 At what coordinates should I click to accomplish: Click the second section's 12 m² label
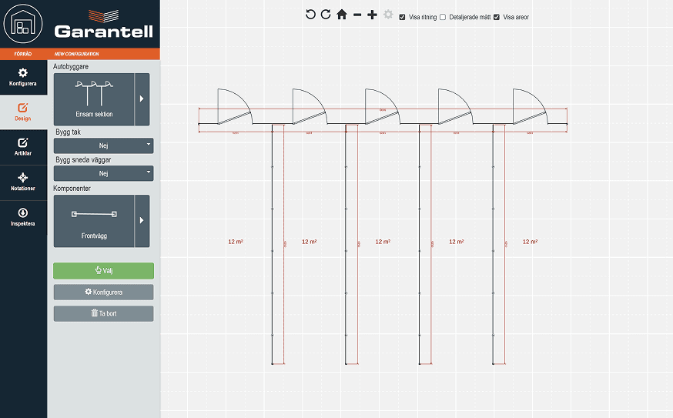click(x=309, y=242)
